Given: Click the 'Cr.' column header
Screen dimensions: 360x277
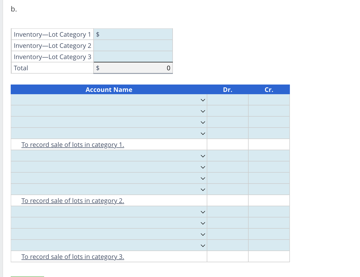Looking at the screenshot, I should pos(269,90).
